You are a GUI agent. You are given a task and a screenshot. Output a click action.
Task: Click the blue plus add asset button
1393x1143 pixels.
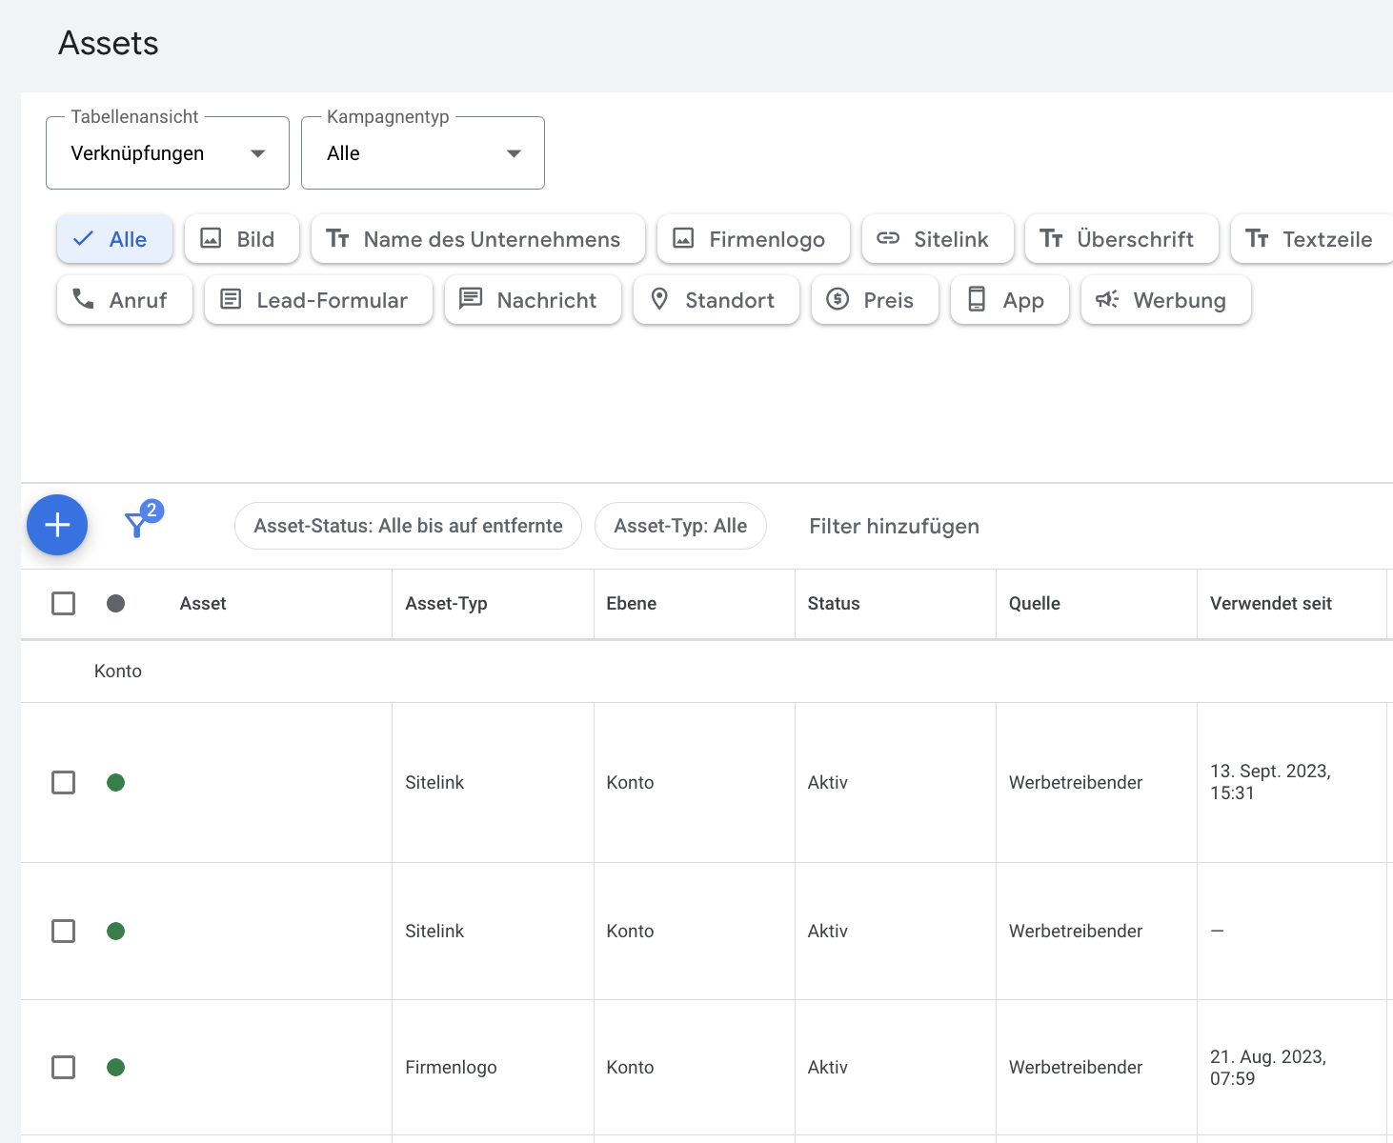pos(57,525)
